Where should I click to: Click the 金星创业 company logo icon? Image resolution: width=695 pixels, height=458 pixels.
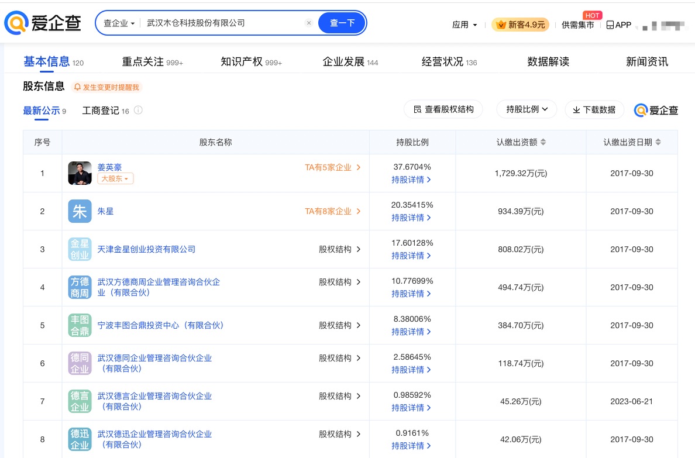click(x=80, y=249)
